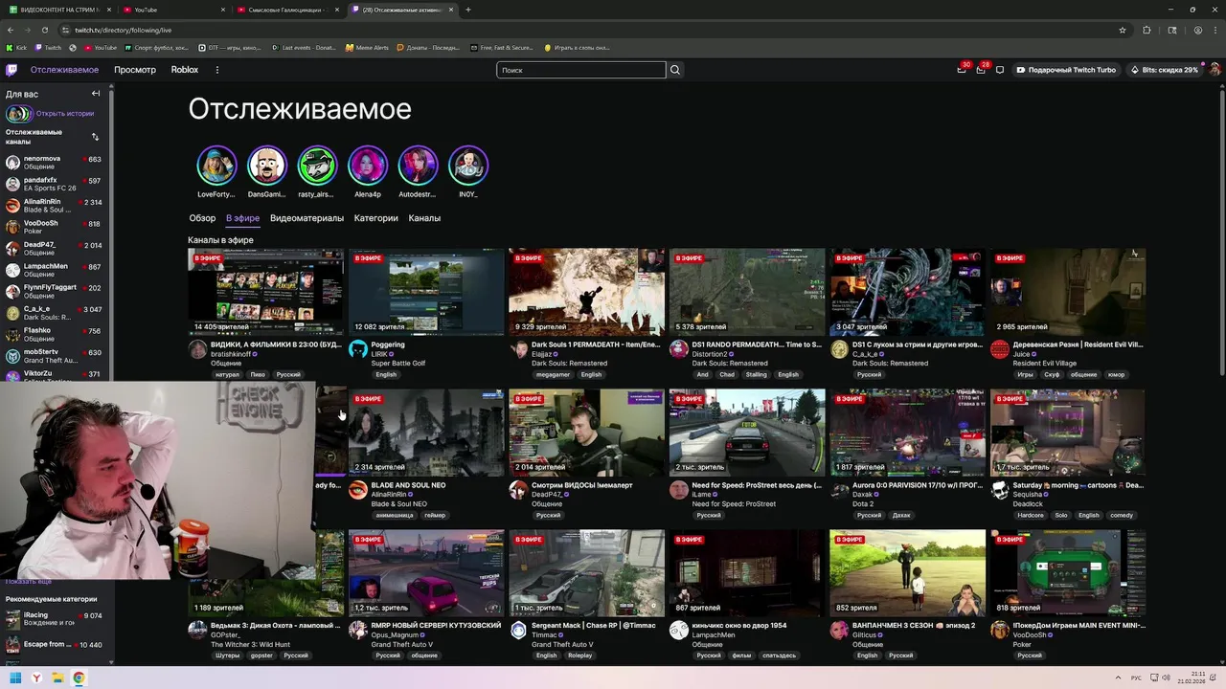
Task: Open rasty_airsoft story avatar
Action: pyautogui.click(x=317, y=166)
